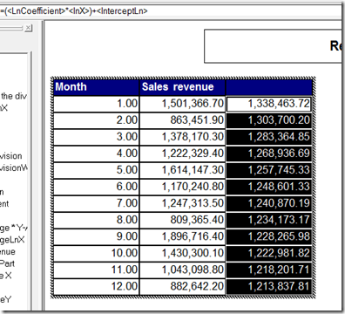345x314 pixels.
Task: Select computed cell 1,303,700.20
Action: [269, 120]
